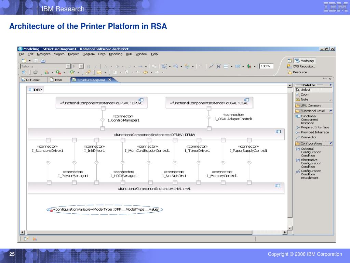
Task: Click the External Tools run icon
Action: click(x=72, y=72)
